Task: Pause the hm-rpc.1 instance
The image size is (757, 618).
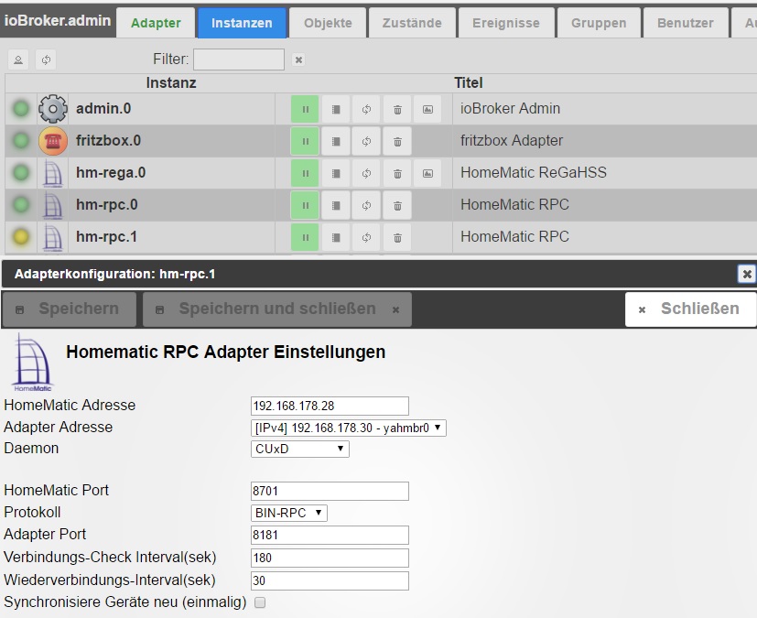Action: click(305, 237)
